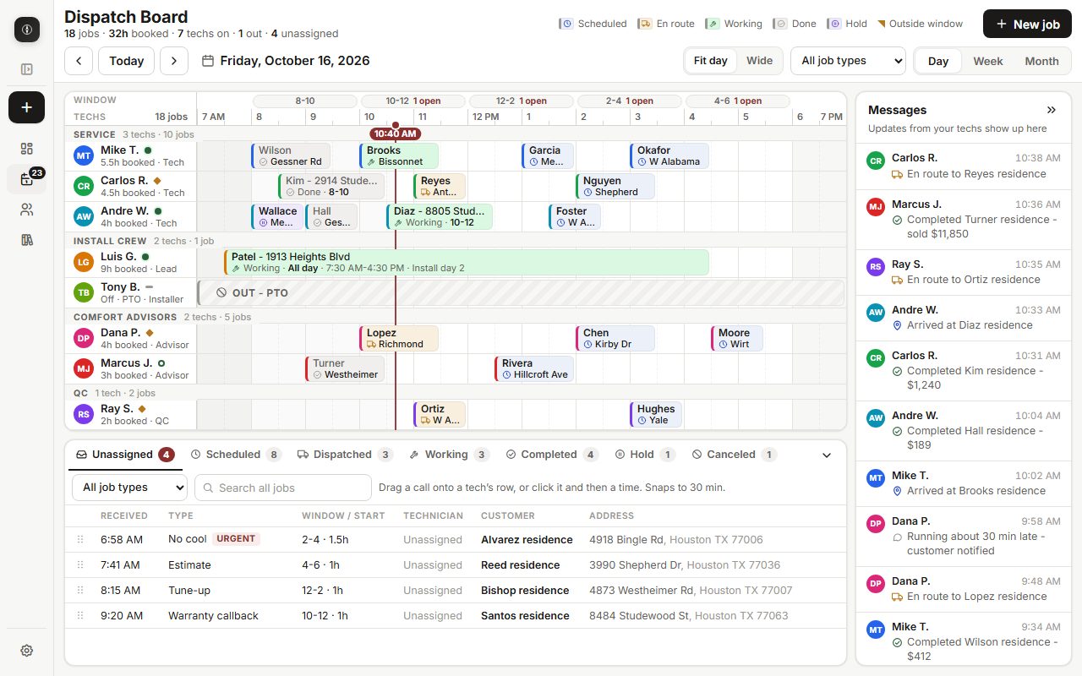This screenshot has width=1082, height=676.
Task: Collapse the jobs panel chevron
Action: coord(827,455)
